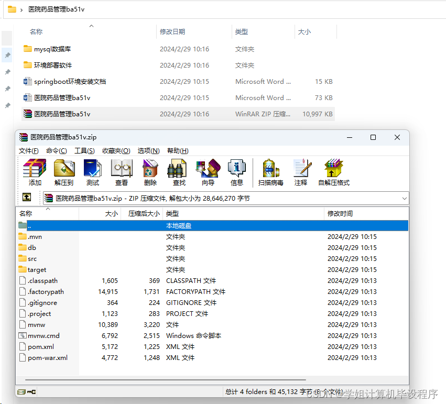The image size is (446, 404).
Task: Select the 解压到 (Extract To) icon
Action: pyautogui.click(x=63, y=172)
